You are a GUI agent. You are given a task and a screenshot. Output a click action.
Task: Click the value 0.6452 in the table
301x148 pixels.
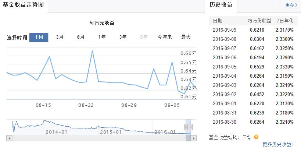(x=257, y=94)
